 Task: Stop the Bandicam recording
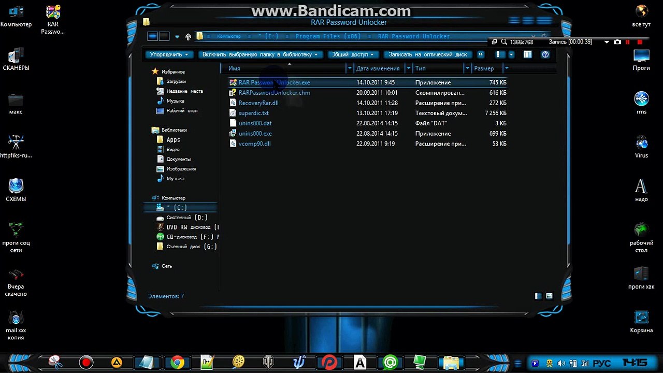click(640, 42)
